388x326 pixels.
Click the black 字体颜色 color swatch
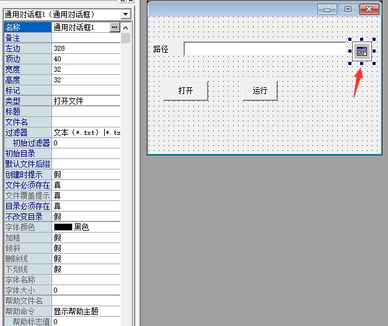63,227
